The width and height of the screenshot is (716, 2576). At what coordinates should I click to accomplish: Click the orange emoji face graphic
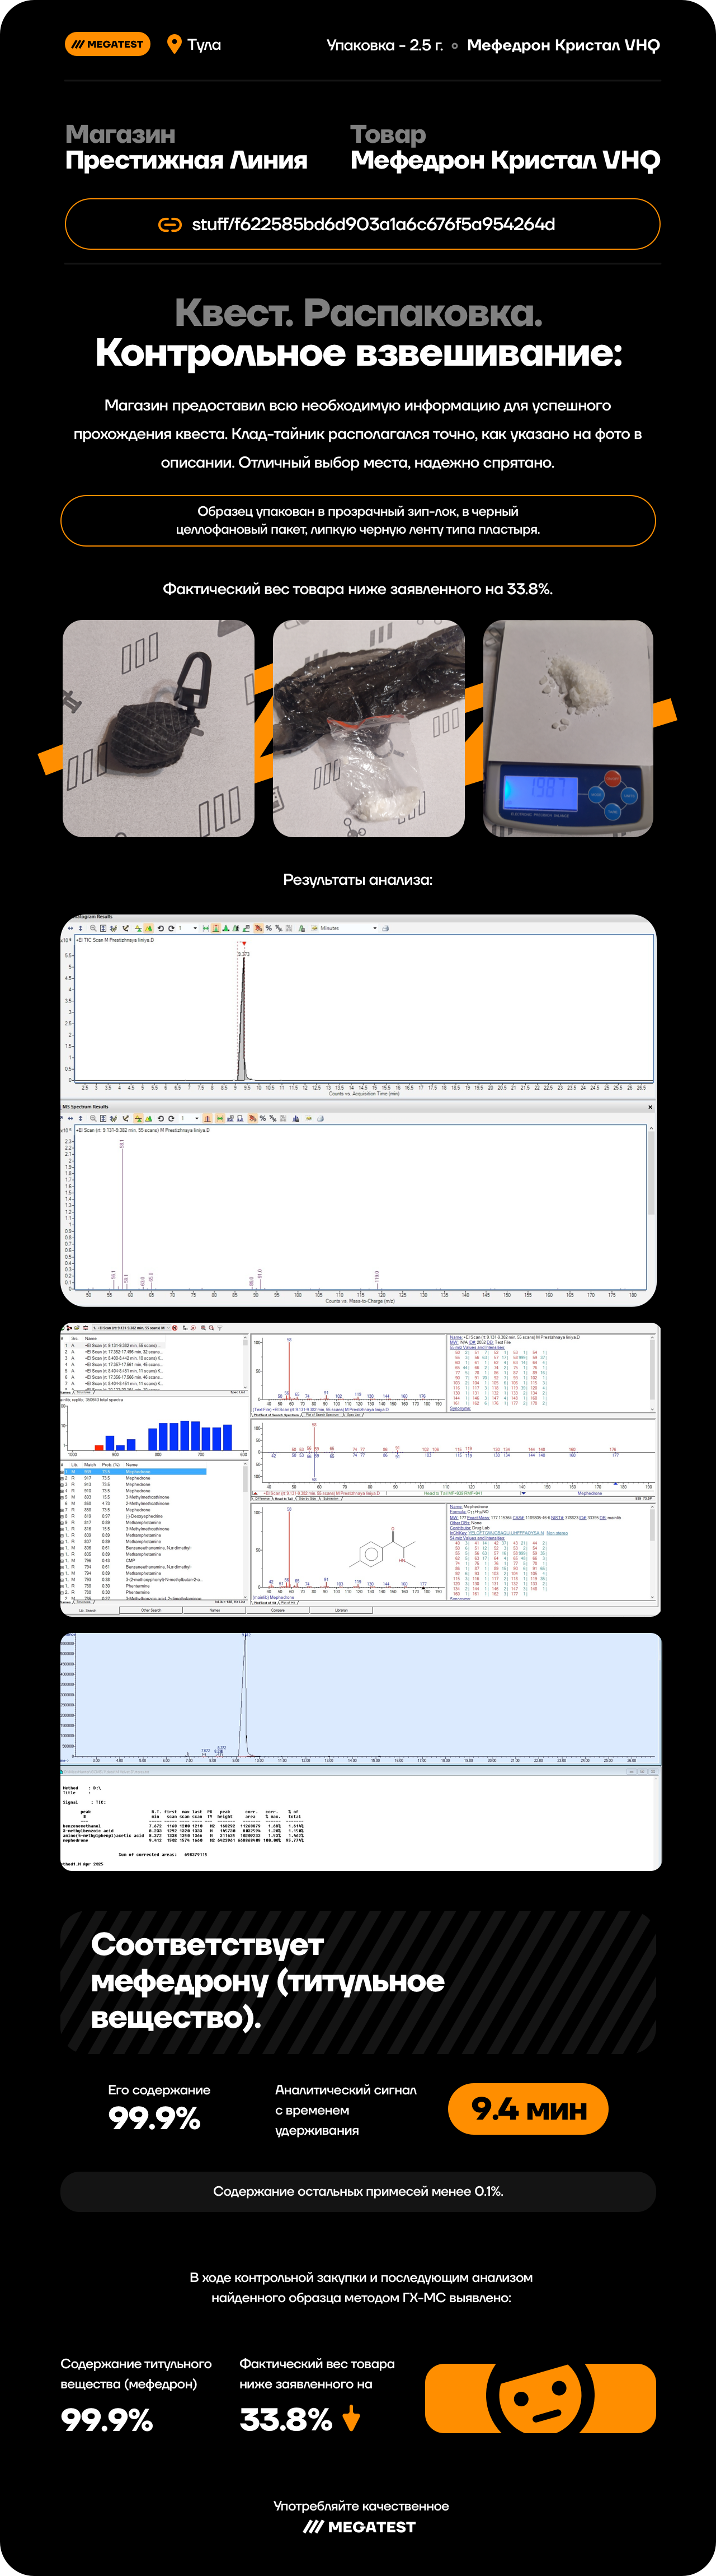pyautogui.click(x=539, y=2398)
